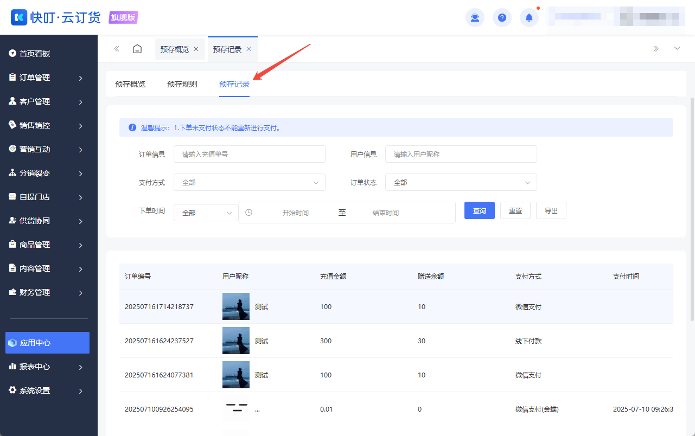The image size is (695, 436).
Task: Switch to the 预存规则 sub-tab
Action: click(x=182, y=84)
